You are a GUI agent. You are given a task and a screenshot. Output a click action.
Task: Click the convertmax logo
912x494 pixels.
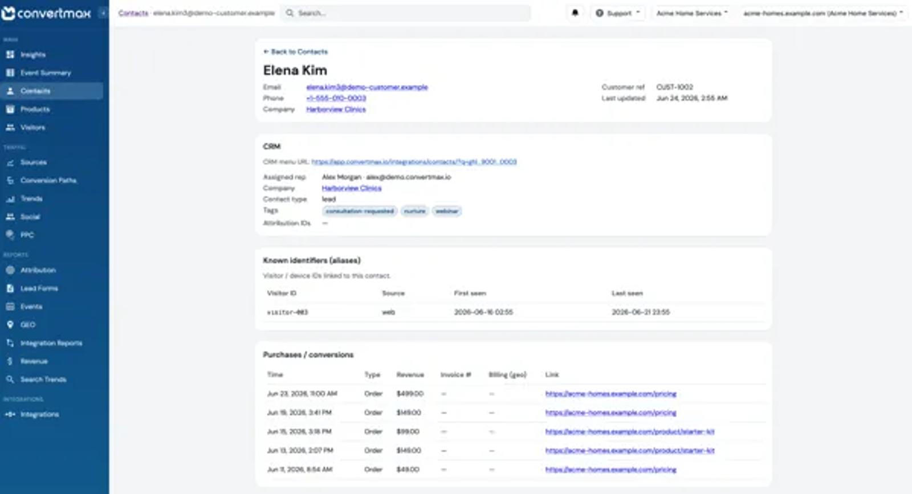pyautogui.click(x=46, y=13)
